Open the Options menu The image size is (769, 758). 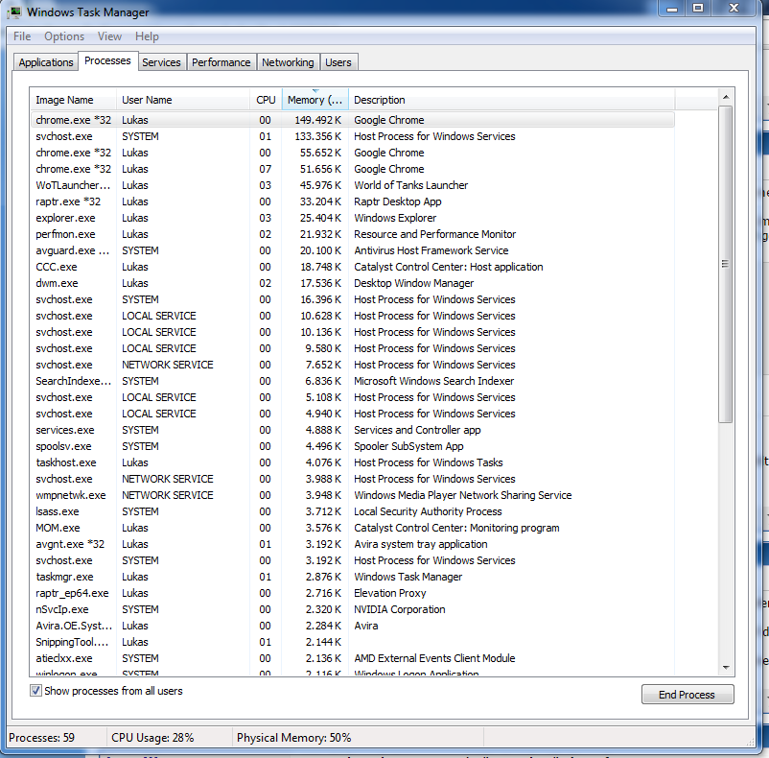(64, 36)
